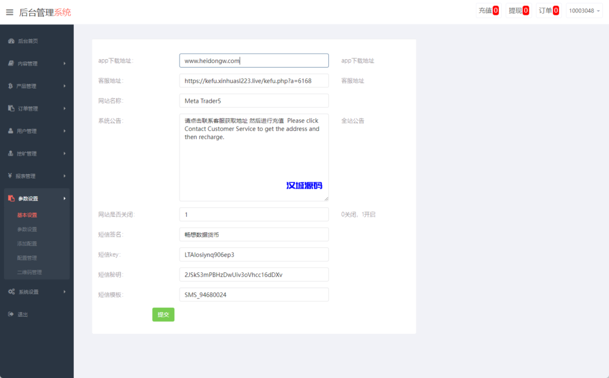Go to 配置管理 in the sidebar
Image resolution: width=609 pixels, height=378 pixels.
[27, 258]
